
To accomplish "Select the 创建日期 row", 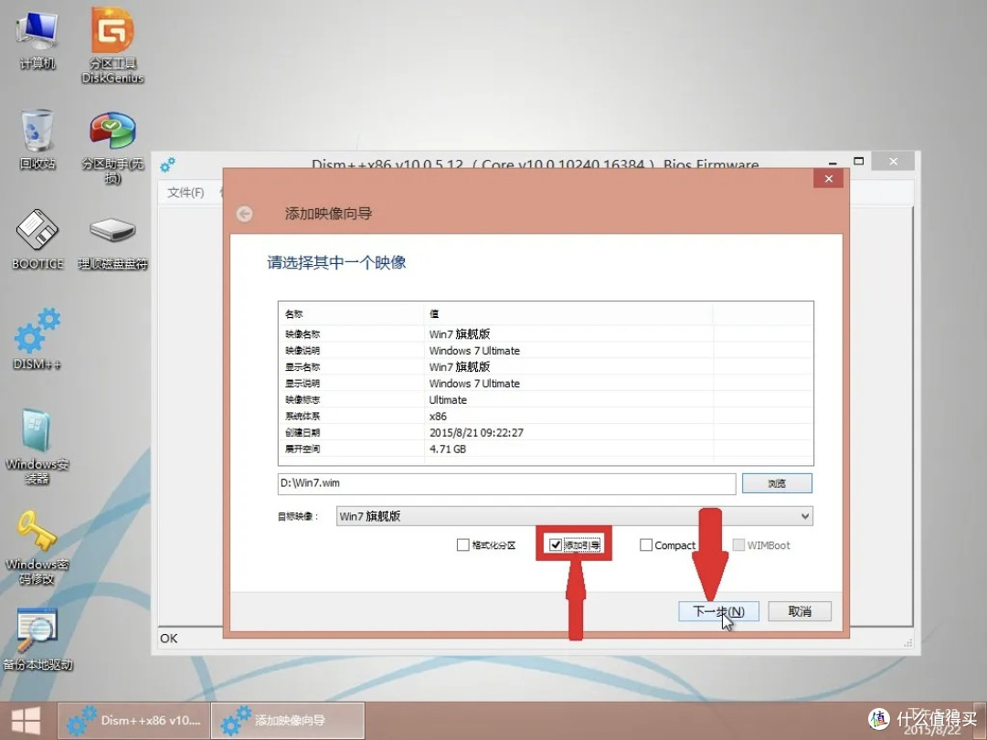I will tap(546, 432).
